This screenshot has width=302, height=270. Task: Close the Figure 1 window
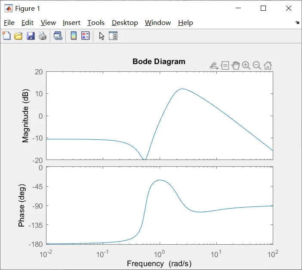(289, 8)
